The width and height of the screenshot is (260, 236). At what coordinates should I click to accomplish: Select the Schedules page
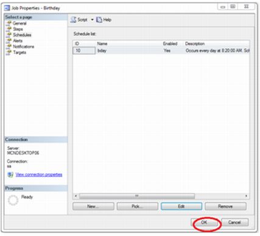coord(22,35)
